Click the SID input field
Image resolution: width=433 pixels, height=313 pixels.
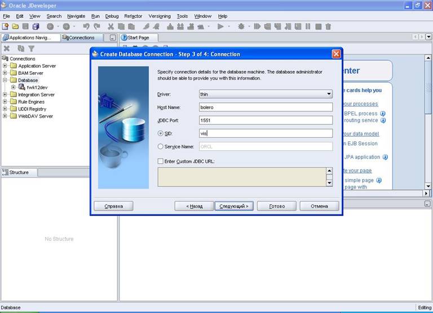[x=266, y=133]
